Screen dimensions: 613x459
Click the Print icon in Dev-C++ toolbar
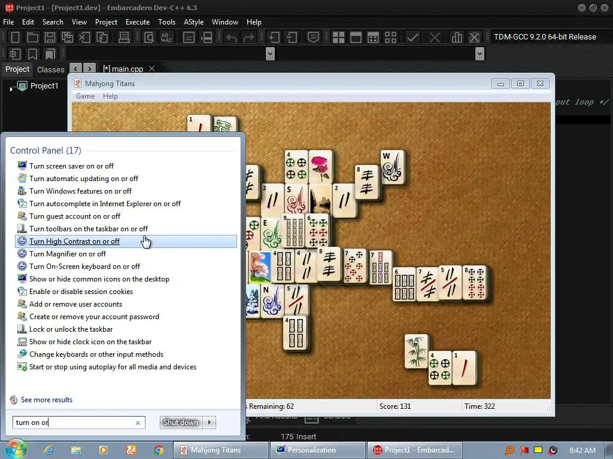coord(124,38)
